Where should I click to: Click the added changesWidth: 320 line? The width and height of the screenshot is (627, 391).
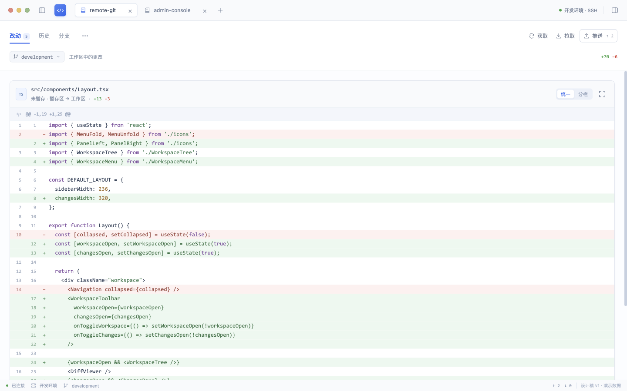312,198
